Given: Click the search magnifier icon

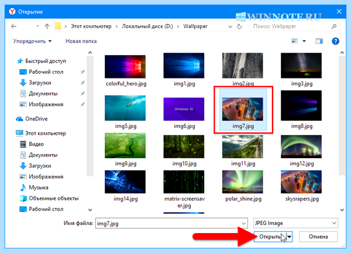Looking at the screenshot, I should pyautogui.click(x=334, y=26).
